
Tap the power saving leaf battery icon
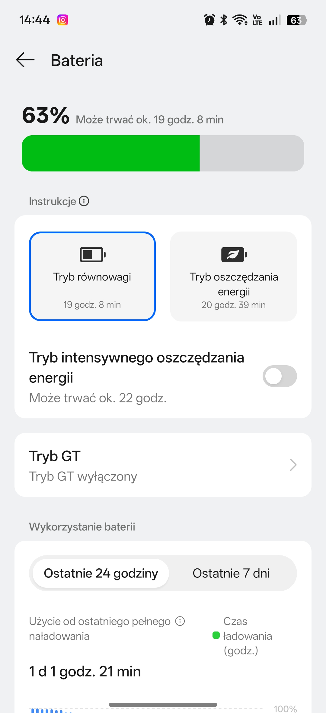tap(234, 254)
